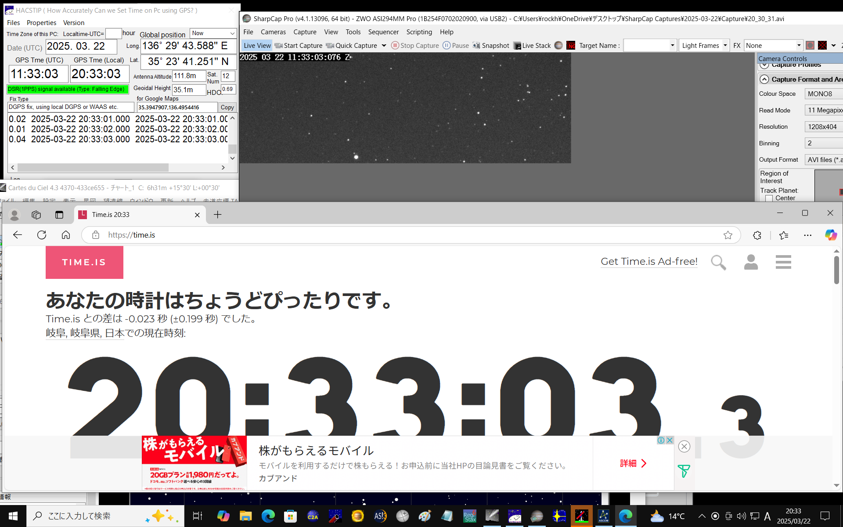Click the browser refresh icon
This screenshot has height=527, width=843.
(x=42, y=235)
